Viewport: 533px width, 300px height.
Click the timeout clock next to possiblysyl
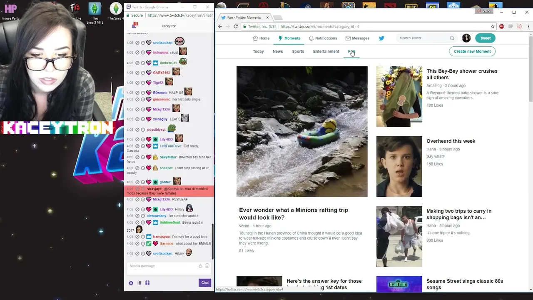143,130
